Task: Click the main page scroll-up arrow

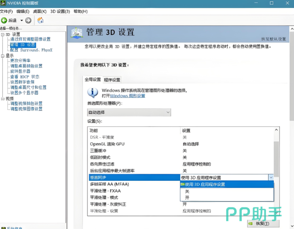Action: [x=292, y=29]
